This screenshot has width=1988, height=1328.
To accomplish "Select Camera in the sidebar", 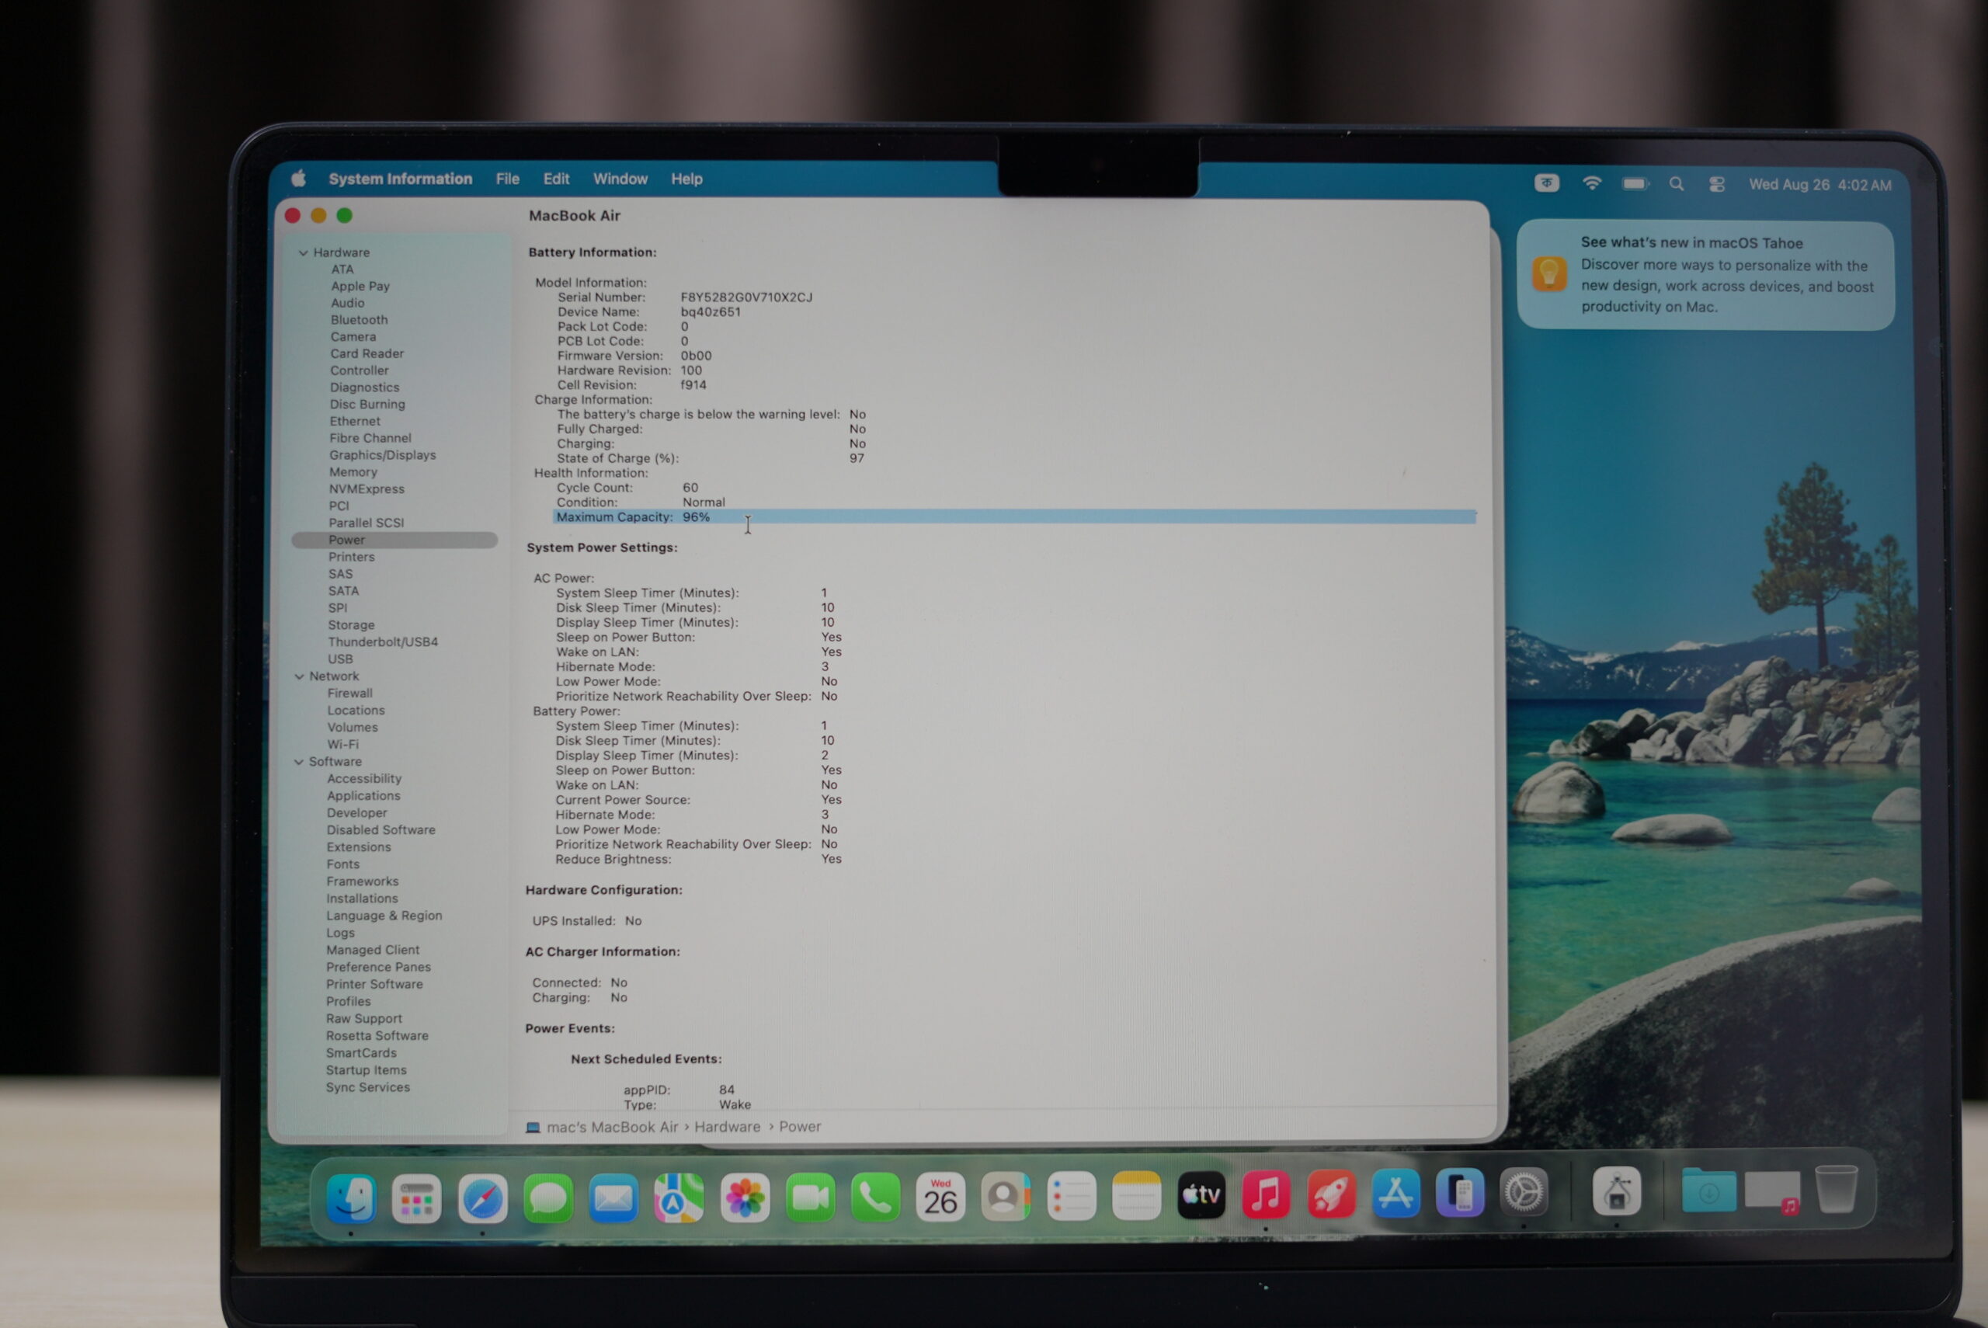I will click(x=353, y=336).
